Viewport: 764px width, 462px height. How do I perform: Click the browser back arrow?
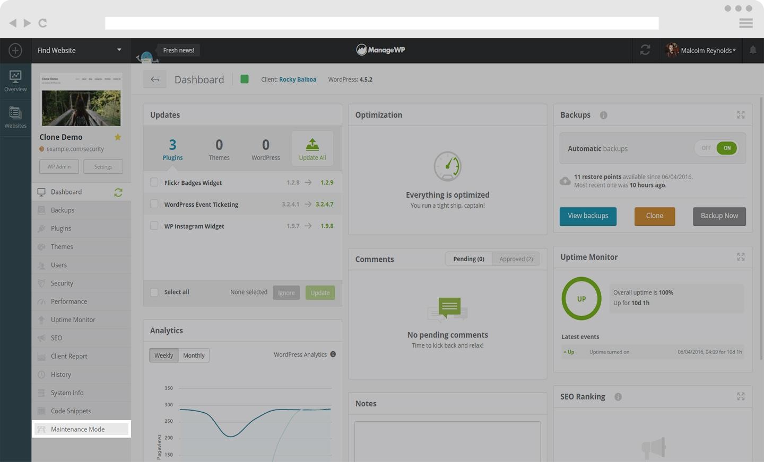pyautogui.click(x=13, y=23)
